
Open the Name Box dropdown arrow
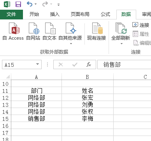(37, 64)
